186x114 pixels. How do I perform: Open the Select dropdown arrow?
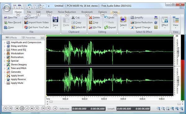(123, 28)
